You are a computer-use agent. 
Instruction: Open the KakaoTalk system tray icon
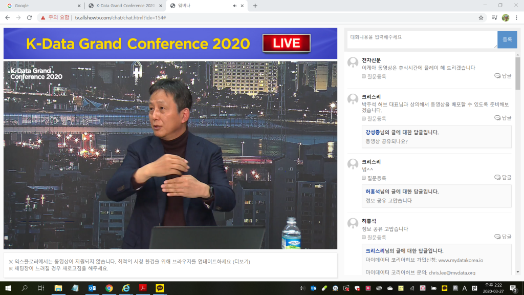444,288
